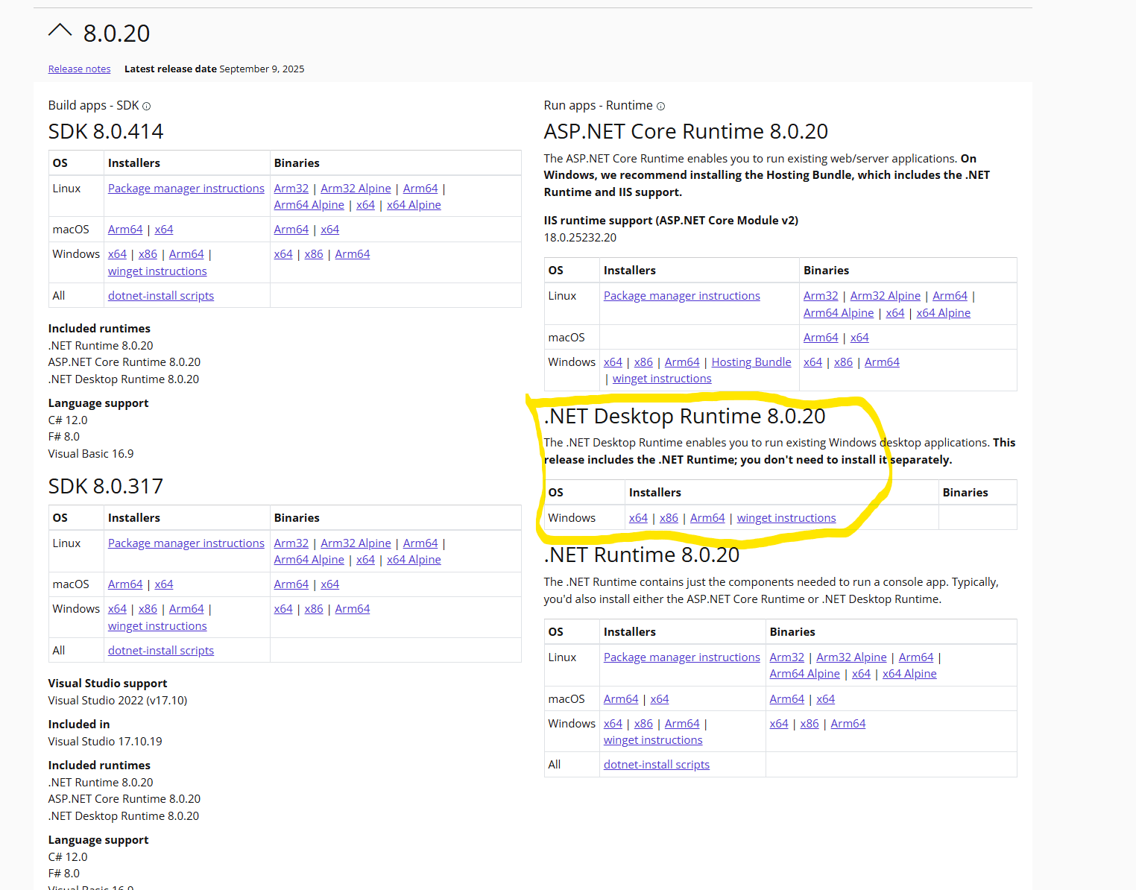Click the info icon beside Build apps - SDK

pyautogui.click(x=146, y=107)
